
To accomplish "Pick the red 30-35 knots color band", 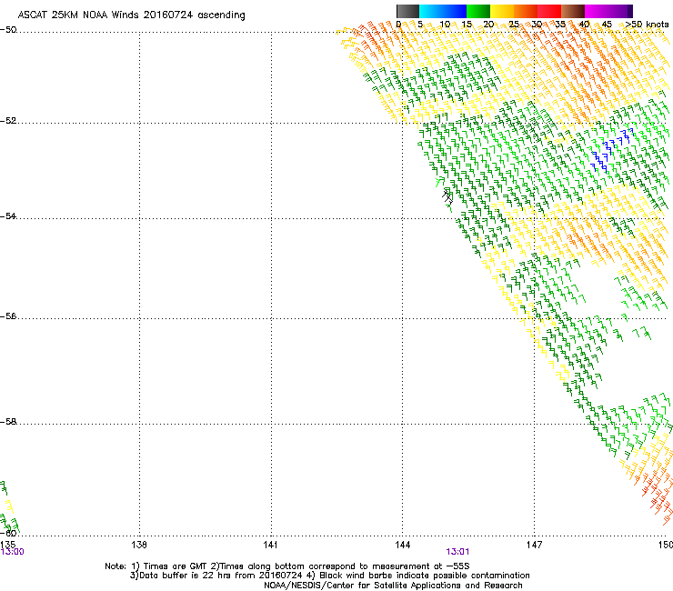I will pyautogui.click(x=549, y=11).
